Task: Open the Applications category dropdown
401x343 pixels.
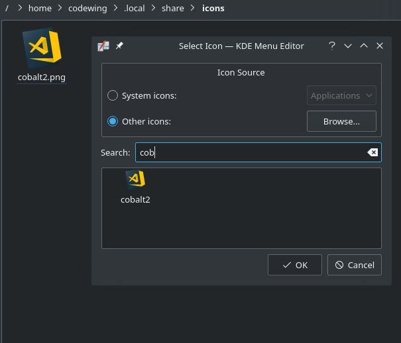Action: tap(341, 95)
